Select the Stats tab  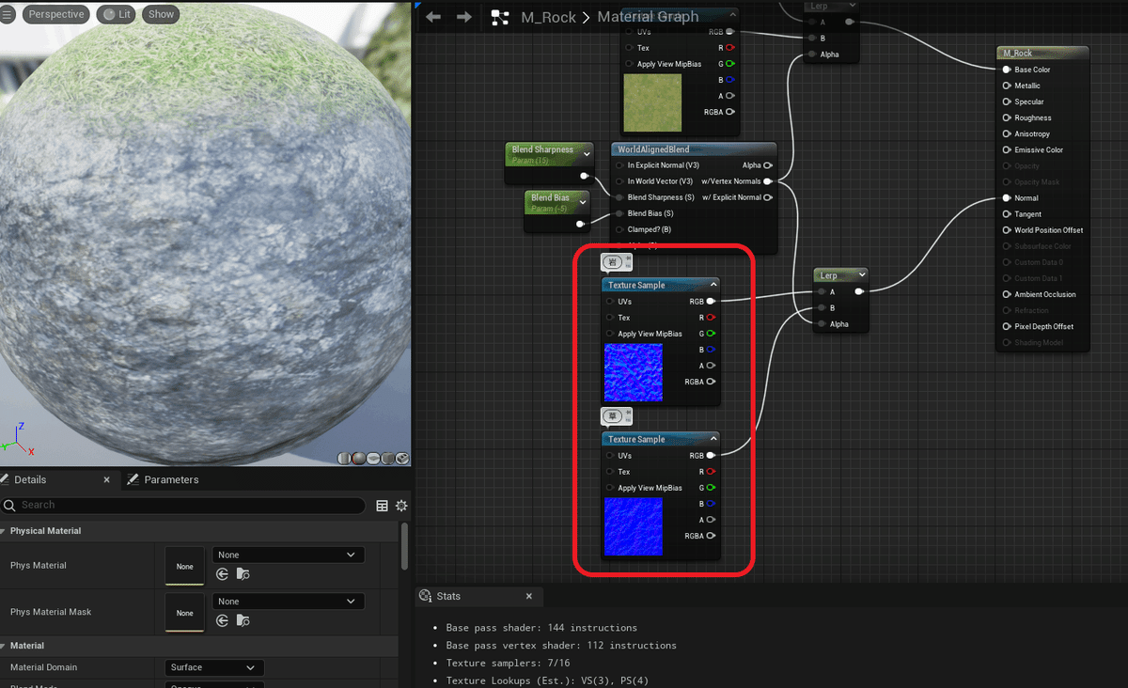(448, 596)
